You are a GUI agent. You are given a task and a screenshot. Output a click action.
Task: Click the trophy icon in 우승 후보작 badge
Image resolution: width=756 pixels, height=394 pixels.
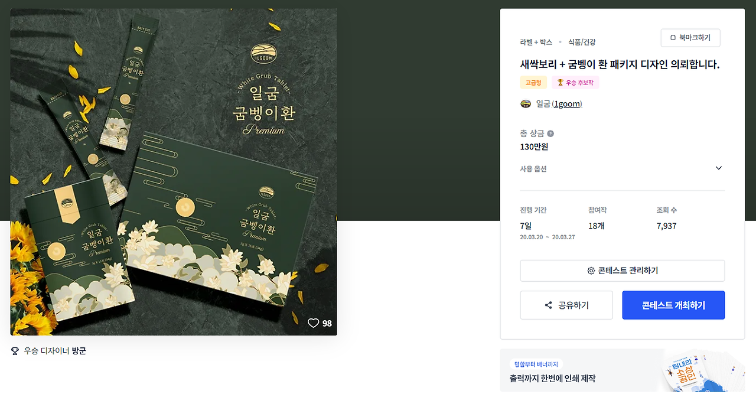point(560,83)
